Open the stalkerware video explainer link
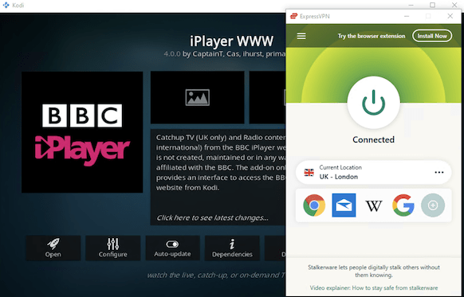 (373, 287)
